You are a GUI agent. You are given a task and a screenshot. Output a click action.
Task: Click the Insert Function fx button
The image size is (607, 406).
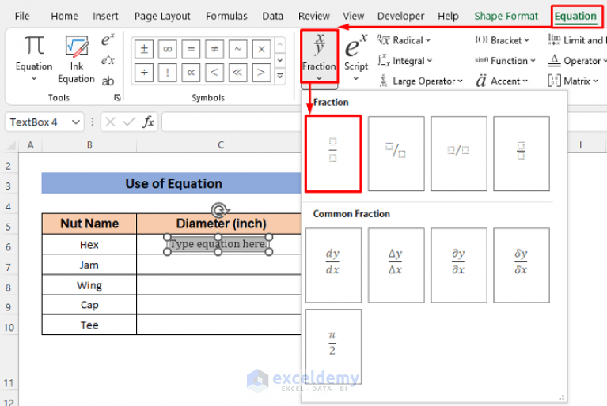point(148,122)
